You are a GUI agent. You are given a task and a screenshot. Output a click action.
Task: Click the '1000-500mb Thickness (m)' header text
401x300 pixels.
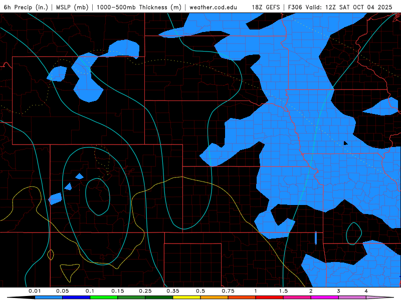139,7
